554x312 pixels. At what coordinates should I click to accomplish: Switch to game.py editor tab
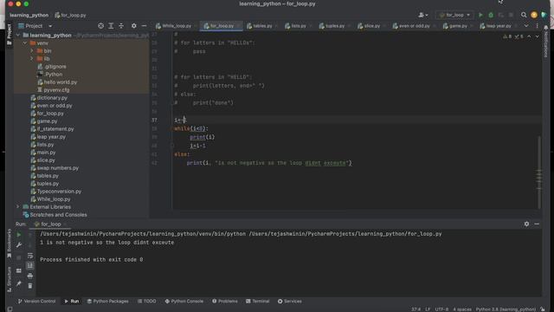coord(458,26)
